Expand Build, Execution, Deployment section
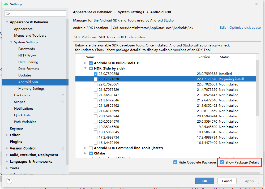 click(7, 155)
